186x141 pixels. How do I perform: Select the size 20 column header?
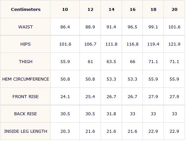pyautogui.click(x=174, y=9)
